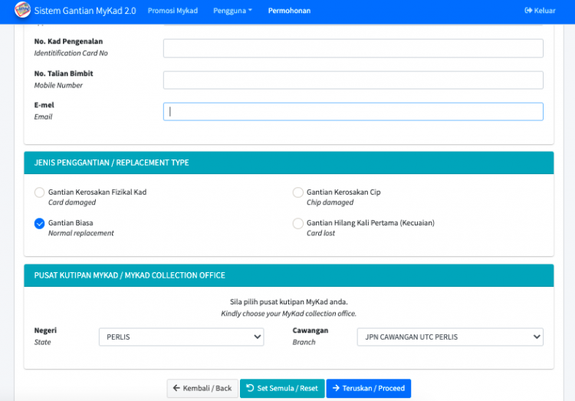This screenshot has height=401, width=575.
Task: Open Sistem Gantian MyKad 2.0 home link
Action: tap(85, 11)
